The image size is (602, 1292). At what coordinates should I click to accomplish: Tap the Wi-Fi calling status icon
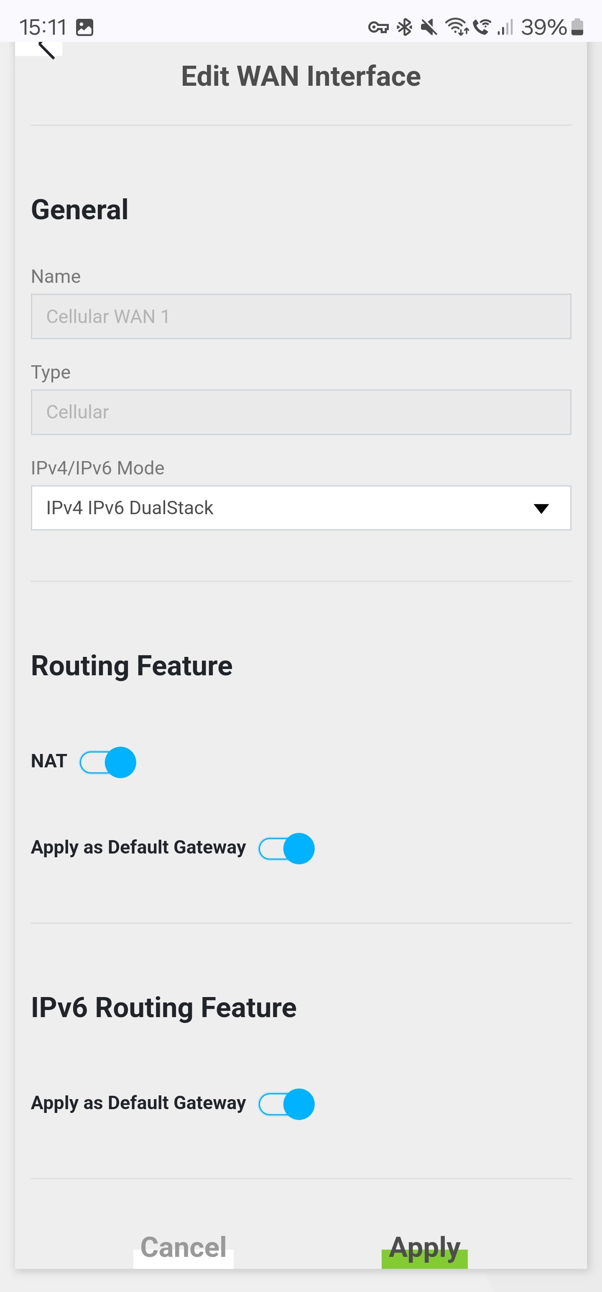coord(482,27)
